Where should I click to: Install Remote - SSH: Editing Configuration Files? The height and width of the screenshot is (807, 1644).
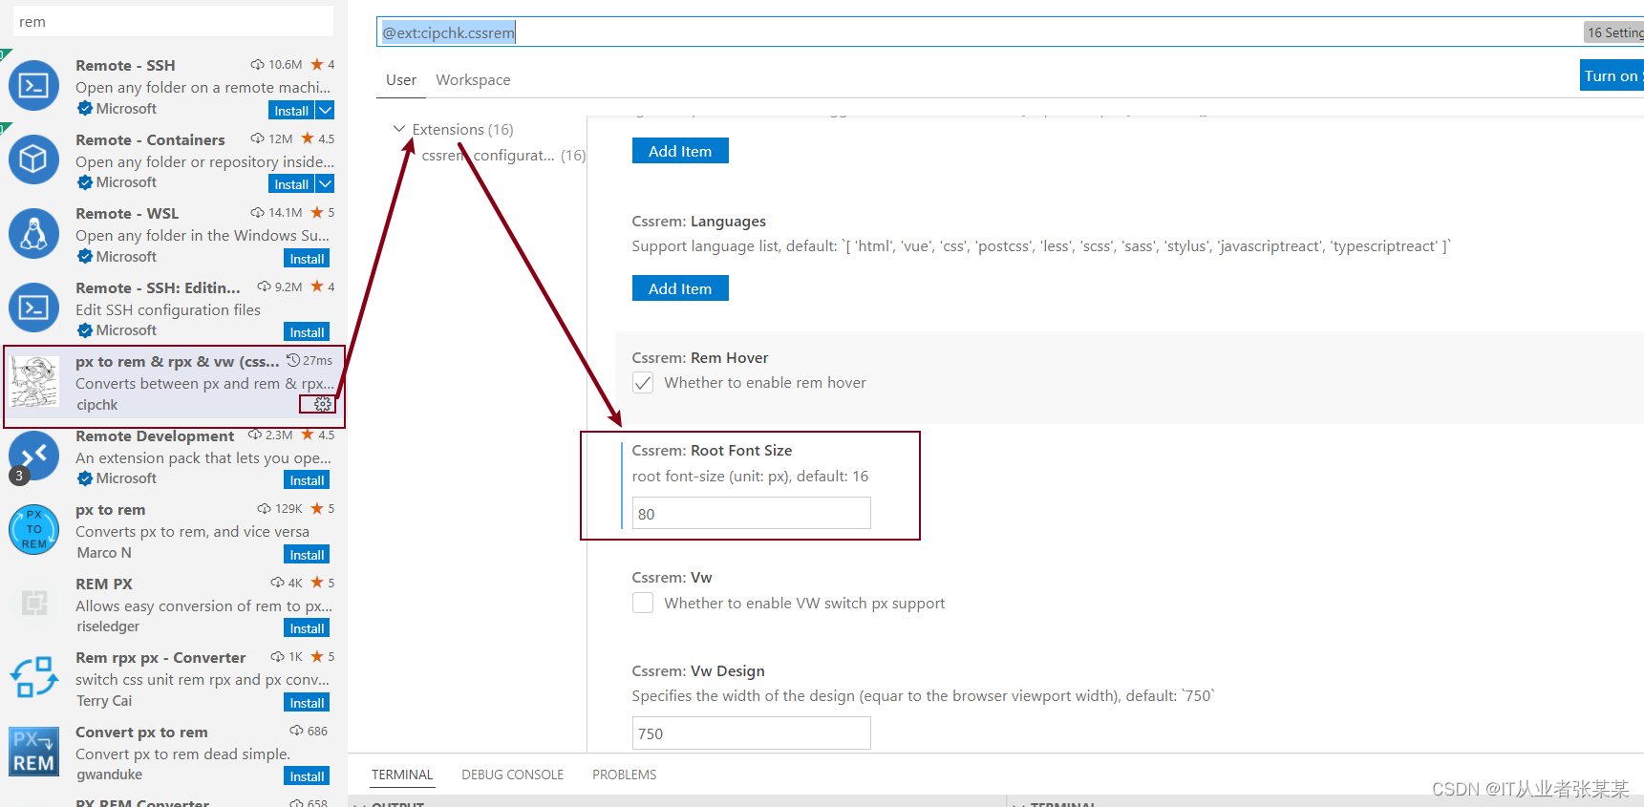(307, 331)
